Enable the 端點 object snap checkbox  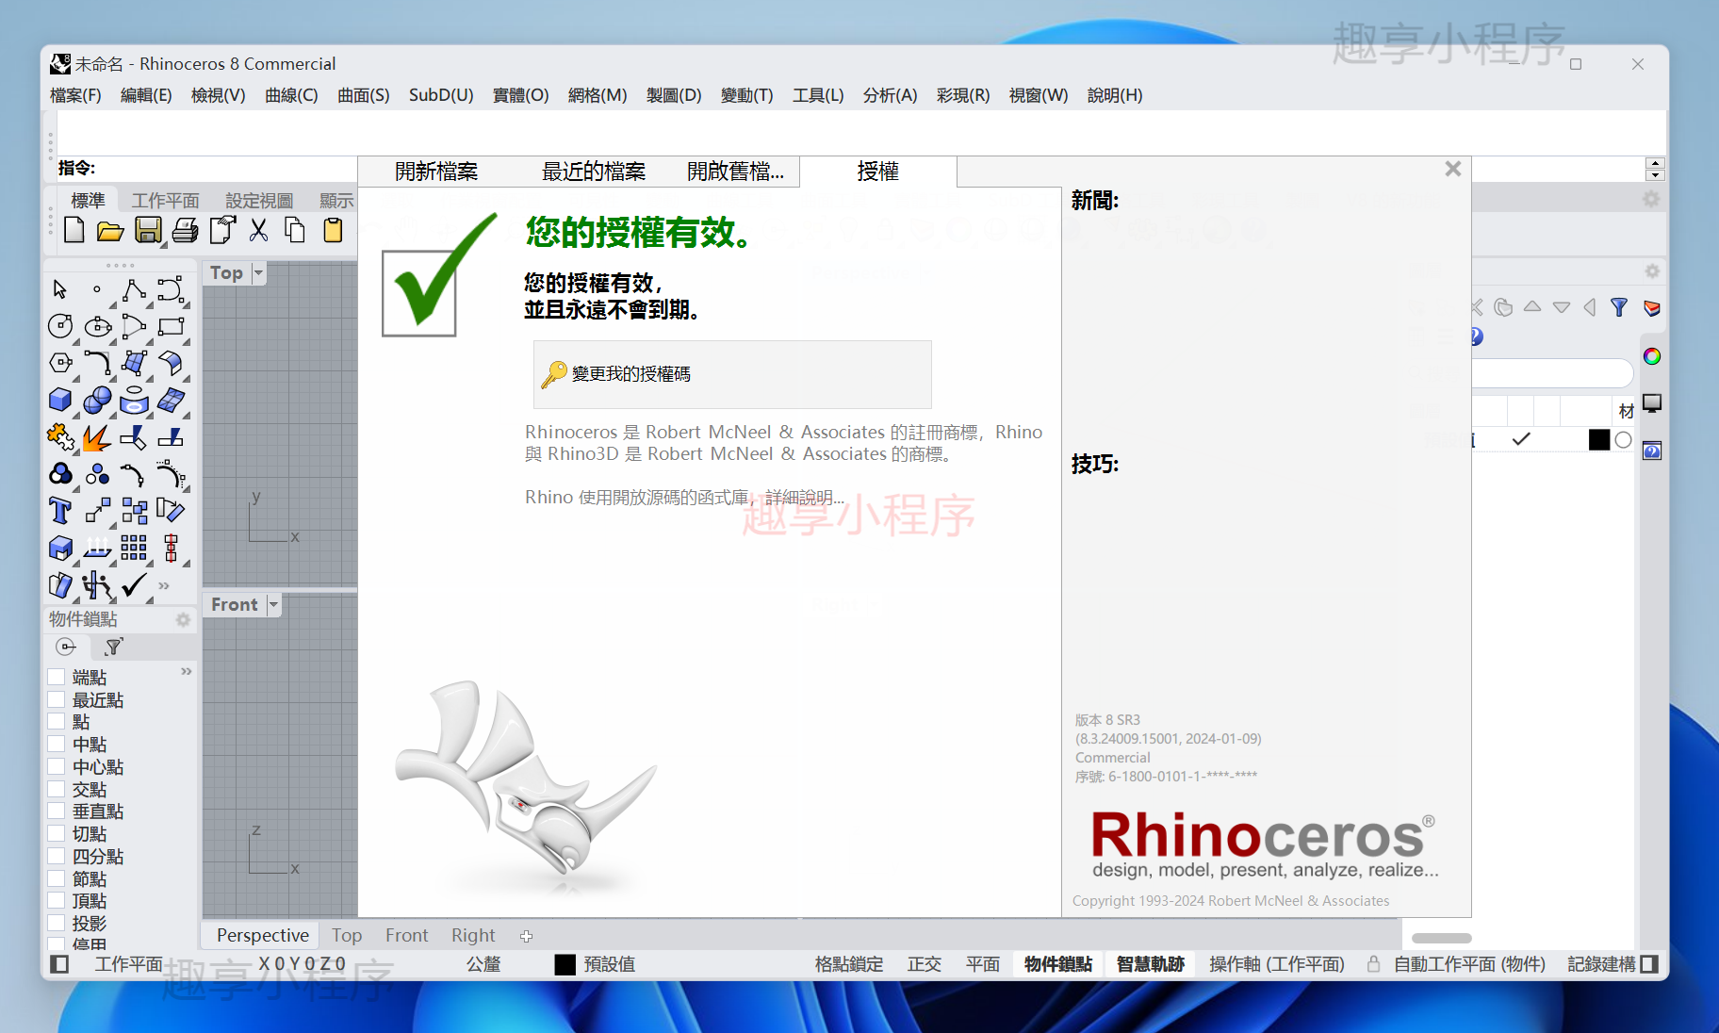coord(57,677)
